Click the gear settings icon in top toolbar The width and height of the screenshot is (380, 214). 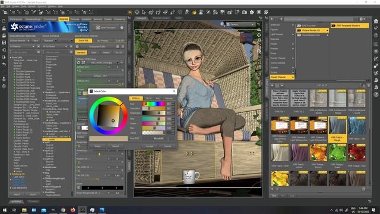coord(252,12)
